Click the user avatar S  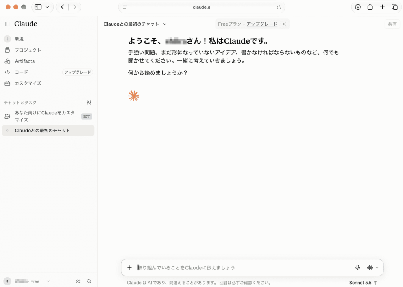pos(7,281)
